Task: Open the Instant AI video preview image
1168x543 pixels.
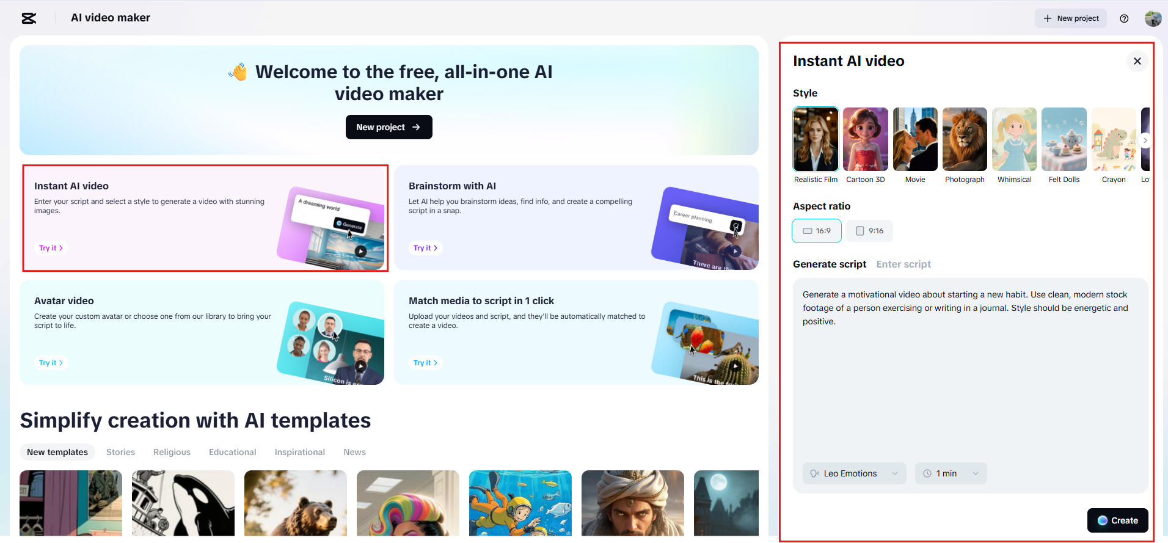Action: pos(331,228)
